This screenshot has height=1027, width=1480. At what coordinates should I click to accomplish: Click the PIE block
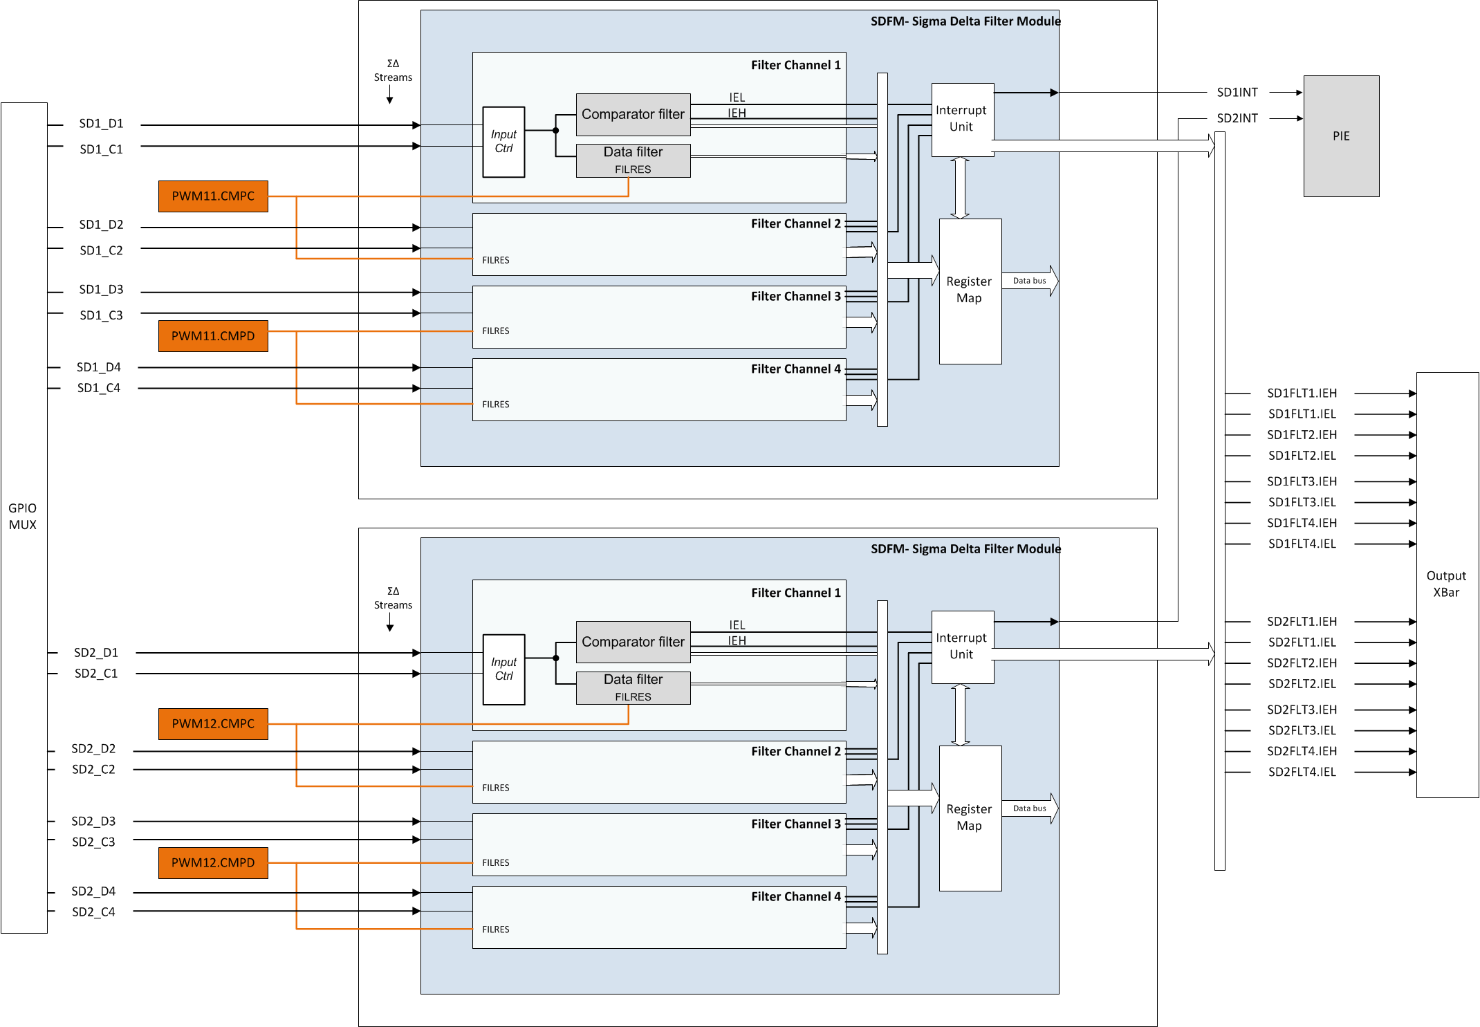click(x=1341, y=136)
